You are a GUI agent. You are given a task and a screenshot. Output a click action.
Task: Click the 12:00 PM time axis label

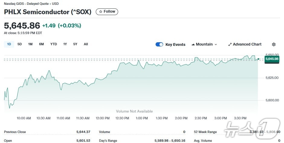(102, 118)
